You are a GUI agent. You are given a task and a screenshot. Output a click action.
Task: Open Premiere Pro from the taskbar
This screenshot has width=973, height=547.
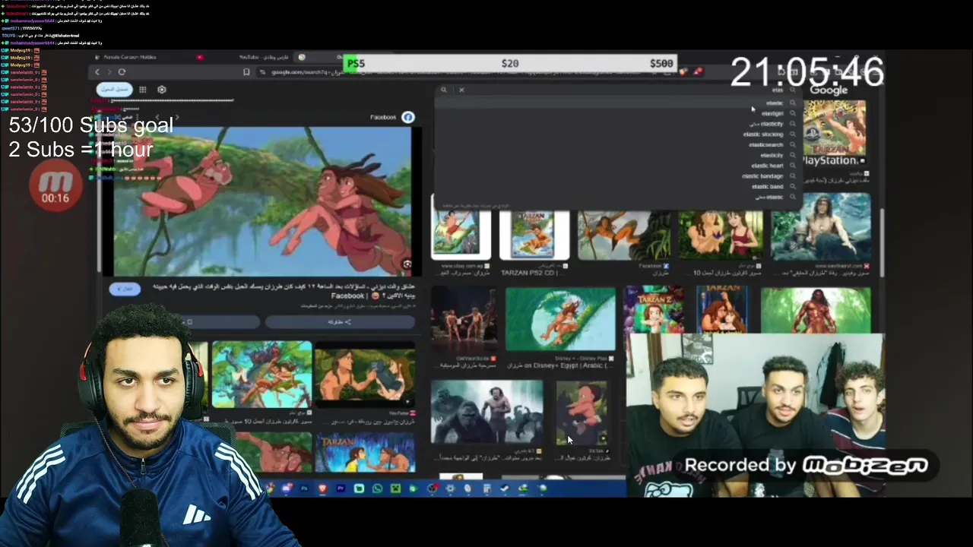pyautogui.click(x=341, y=489)
